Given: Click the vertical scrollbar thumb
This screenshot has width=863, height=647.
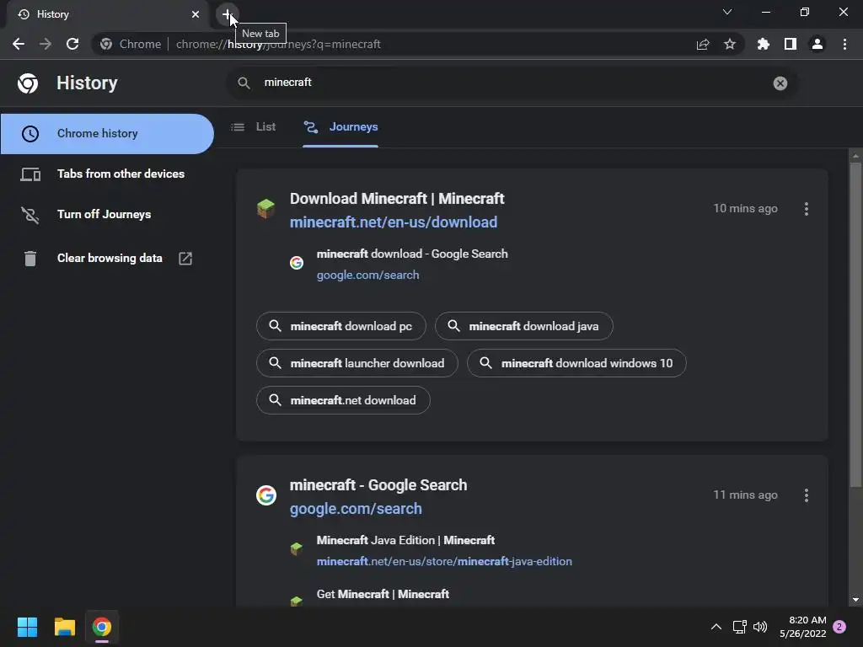Looking at the screenshot, I should click(855, 324).
